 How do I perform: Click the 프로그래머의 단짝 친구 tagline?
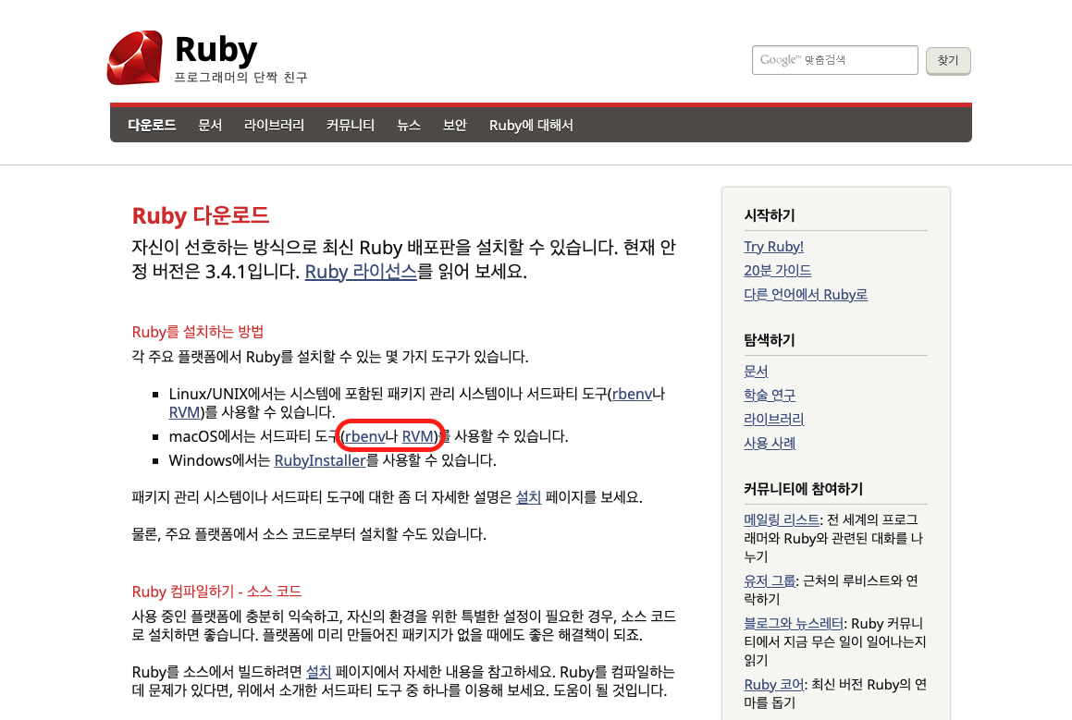click(240, 78)
